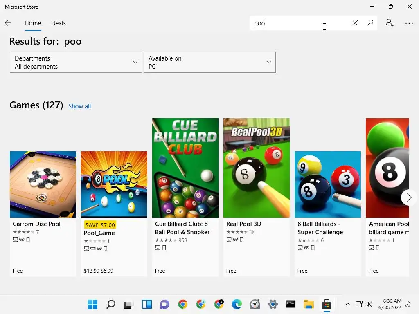Open 8 Ball Billiards Super Challenge title
This screenshot has height=314, width=419.
pyautogui.click(x=320, y=228)
